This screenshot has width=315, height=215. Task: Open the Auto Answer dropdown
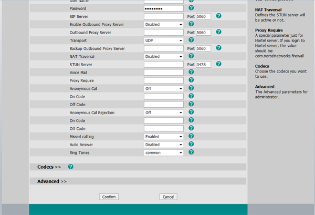tap(164, 145)
